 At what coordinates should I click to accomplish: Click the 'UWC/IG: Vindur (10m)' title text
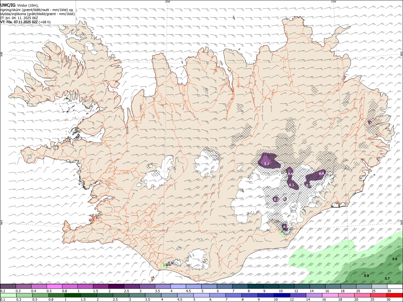click(x=20, y=5)
